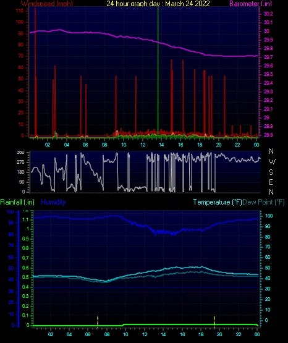Click the yellow dotted marker near 07:00
Screen dimensions: 288x343
(98, 321)
